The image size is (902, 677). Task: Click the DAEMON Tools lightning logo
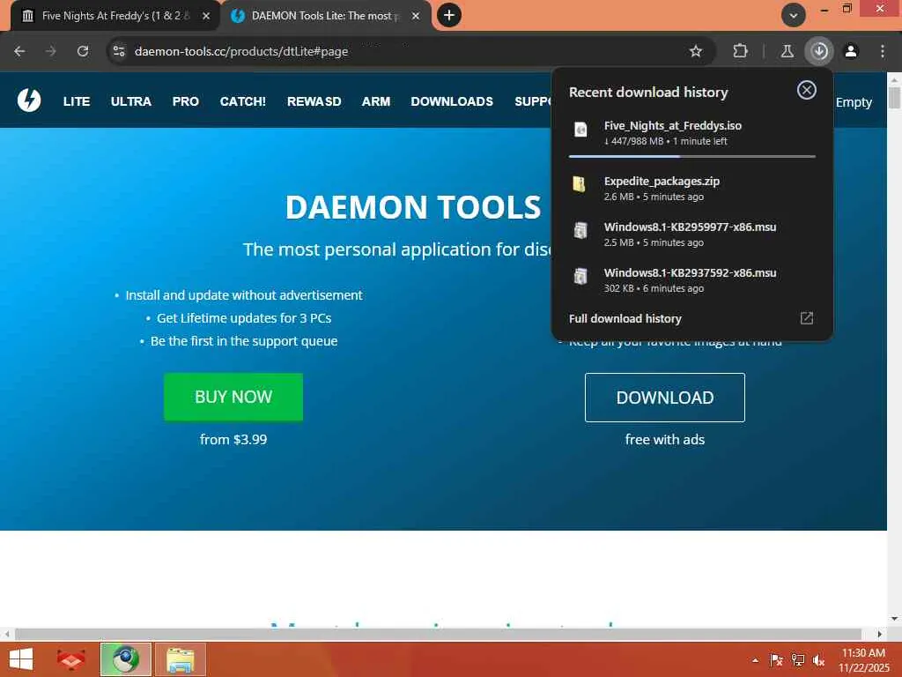pyautogui.click(x=29, y=100)
